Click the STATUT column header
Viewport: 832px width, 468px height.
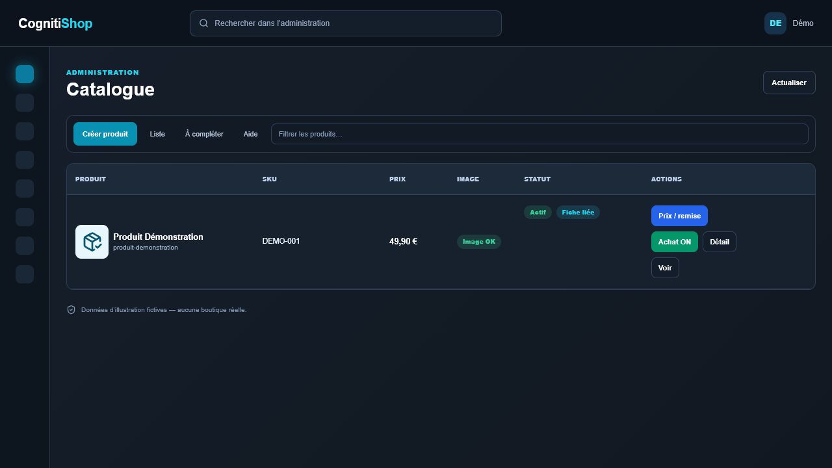coord(537,179)
